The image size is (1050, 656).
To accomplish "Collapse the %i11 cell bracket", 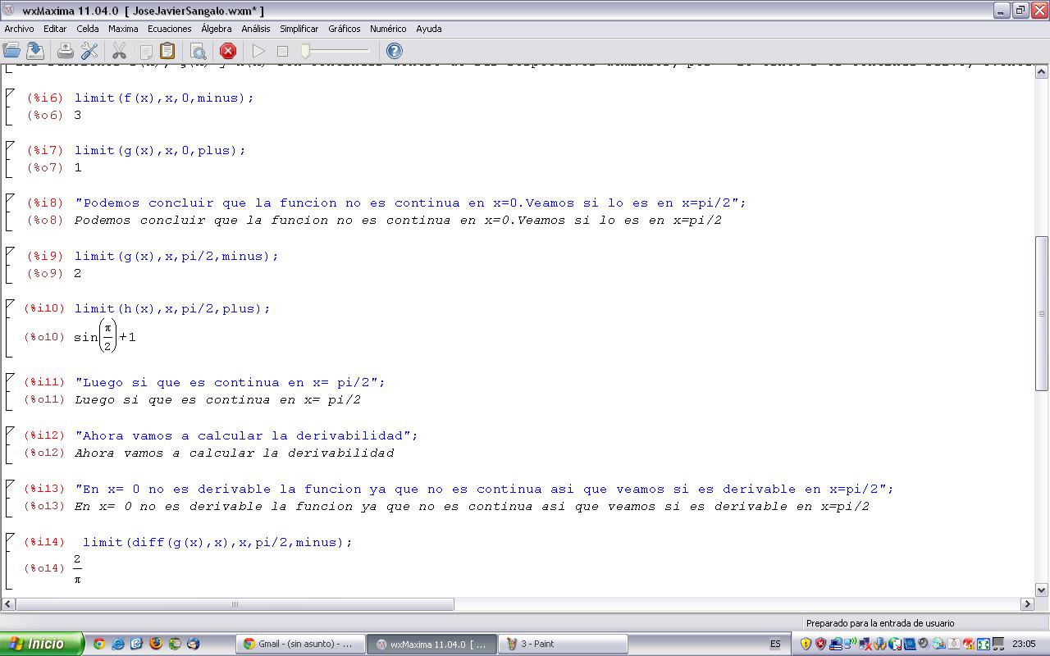I will coord(8,390).
